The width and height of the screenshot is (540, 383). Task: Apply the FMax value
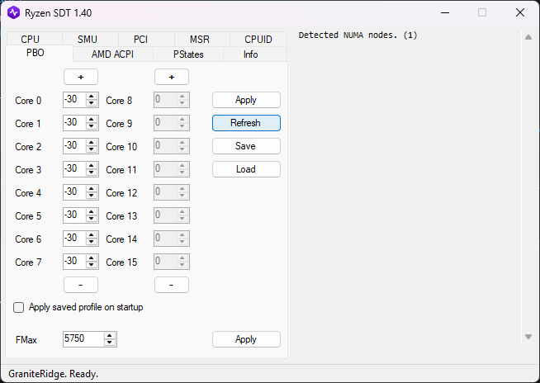(x=246, y=339)
